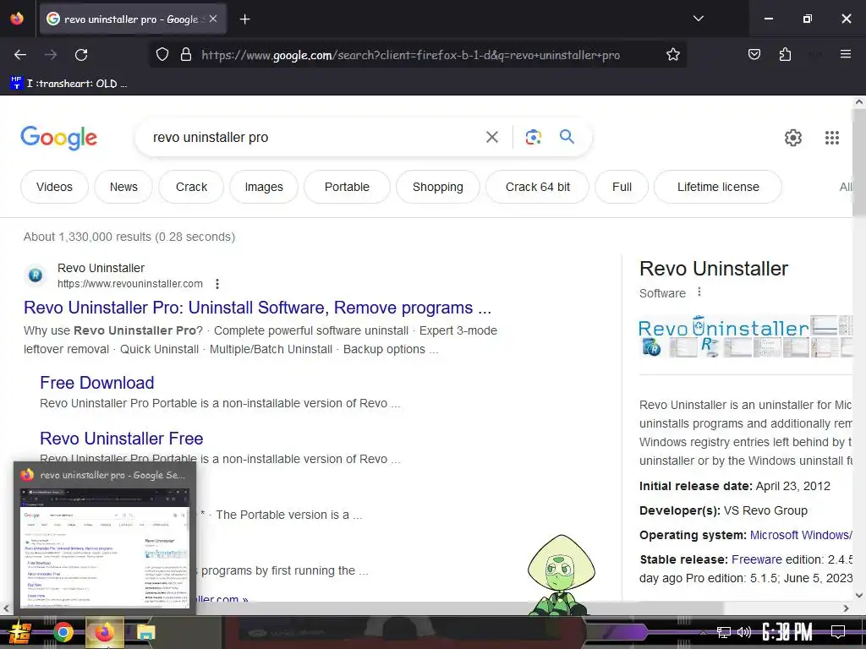Click the padlock site info icon
The image size is (866, 649).
pos(186,55)
